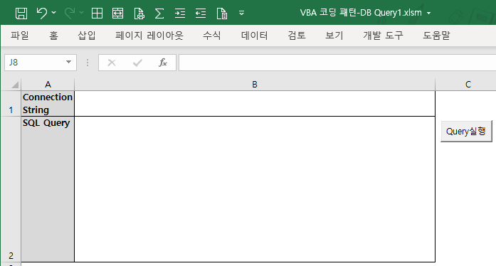Screen dimensions: 496x266
Task: Open the Redo history dropdown arrow
Action: pos(81,13)
